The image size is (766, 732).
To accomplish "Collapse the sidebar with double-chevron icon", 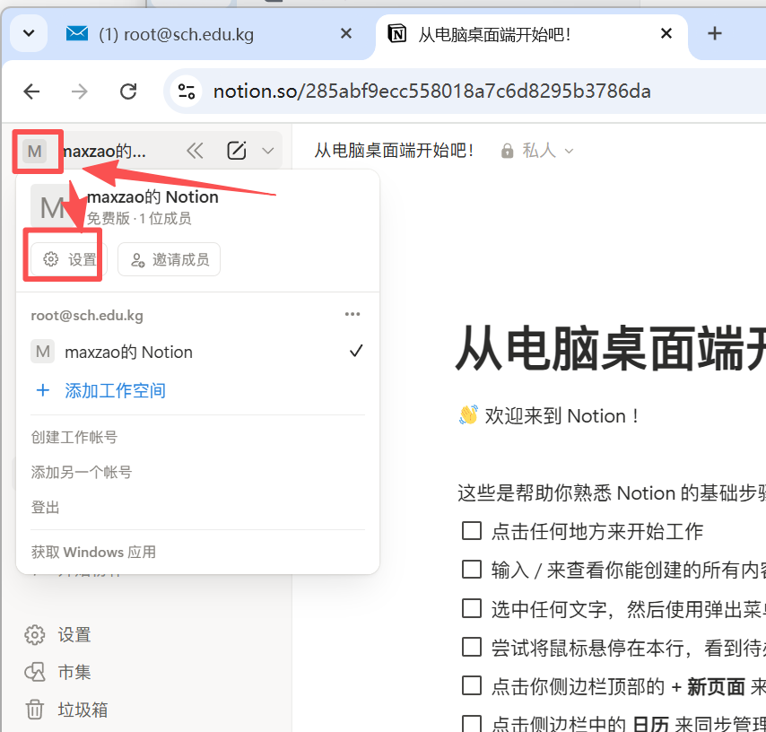I will 195,150.
